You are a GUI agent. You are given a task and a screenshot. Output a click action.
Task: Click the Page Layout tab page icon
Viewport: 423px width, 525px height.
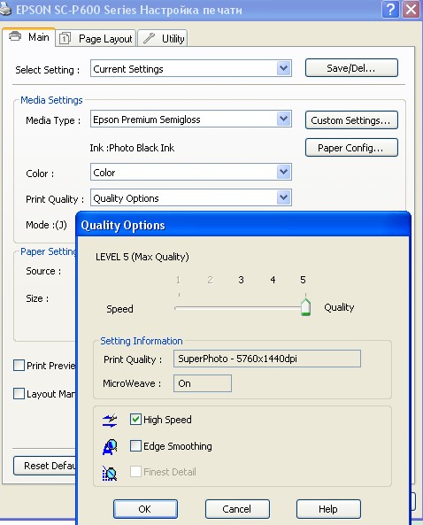[x=65, y=38]
